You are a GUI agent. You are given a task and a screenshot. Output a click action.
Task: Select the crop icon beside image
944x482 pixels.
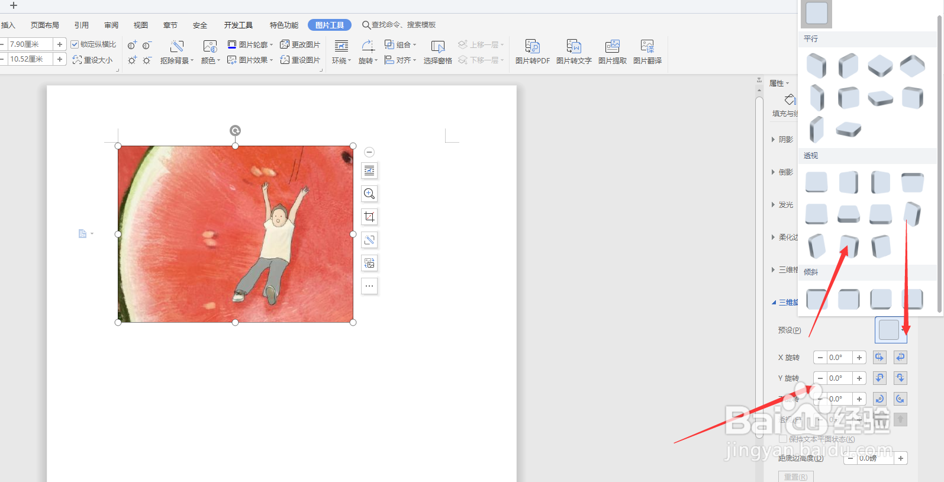pyautogui.click(x=369, y=217)
